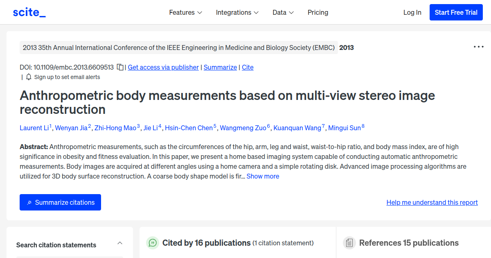Screen dimensions: 491x258
Task: Click the sparkle icon on Summarize citations button
Action: coord(29,202)
